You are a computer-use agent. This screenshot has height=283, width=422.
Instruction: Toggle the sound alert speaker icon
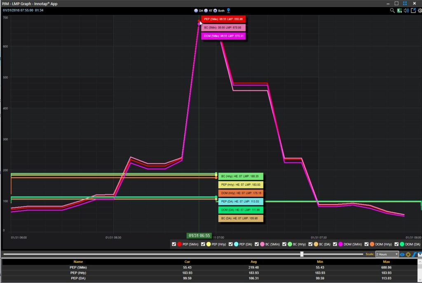click(x=406, y=10)
